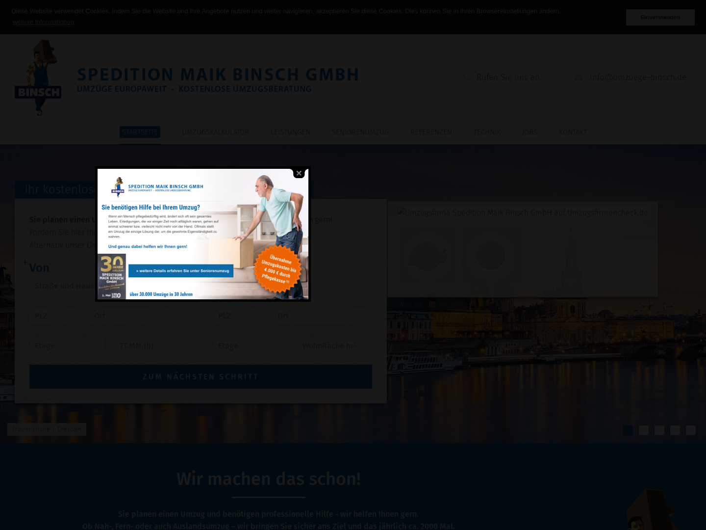The image size is (706, 530).
Task: Open the Technik menu item
Action: pyautogui.click(x=487, y=132)
